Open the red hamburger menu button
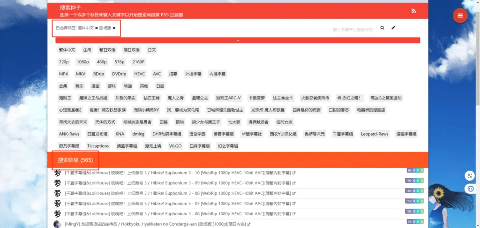The width and height of the screenshot is (480, 228). click(x=460, y=15)
